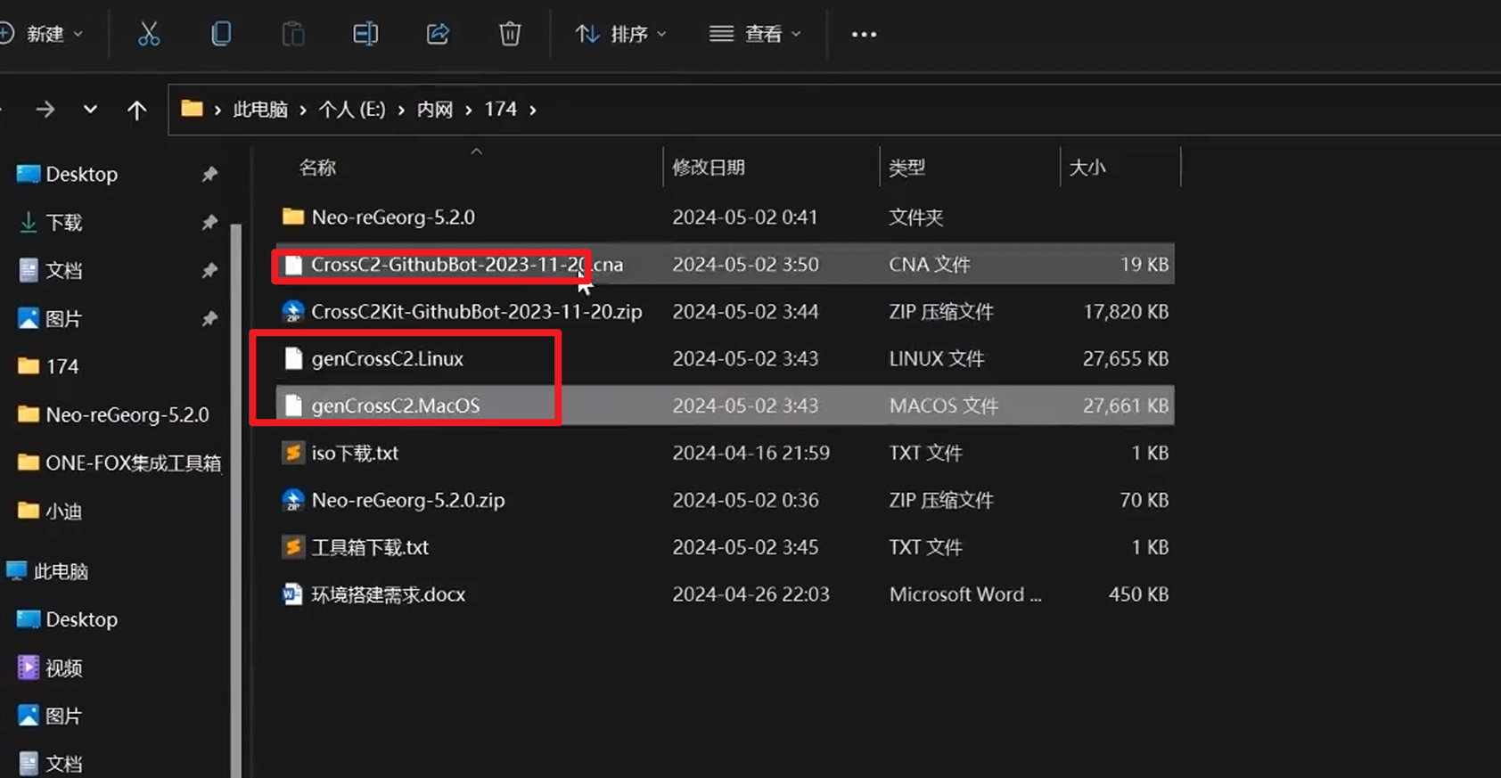Click 个人 (E:) in the breadcrumb
This screenshot has height=778, width=1501.
point(352,110)
